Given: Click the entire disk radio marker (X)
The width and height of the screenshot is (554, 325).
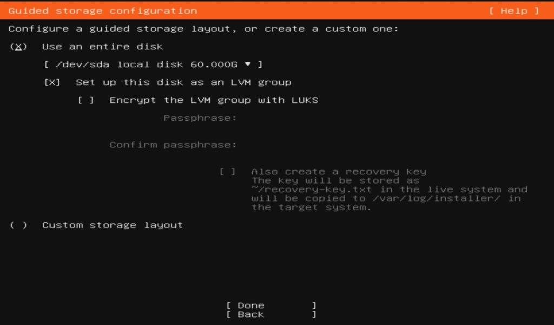Looking at the screenshot, I should 18,46.
